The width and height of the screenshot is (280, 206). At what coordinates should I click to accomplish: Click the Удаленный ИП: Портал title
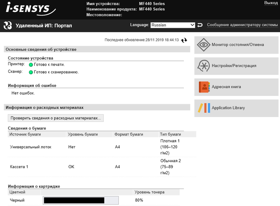tap(44, 26)
